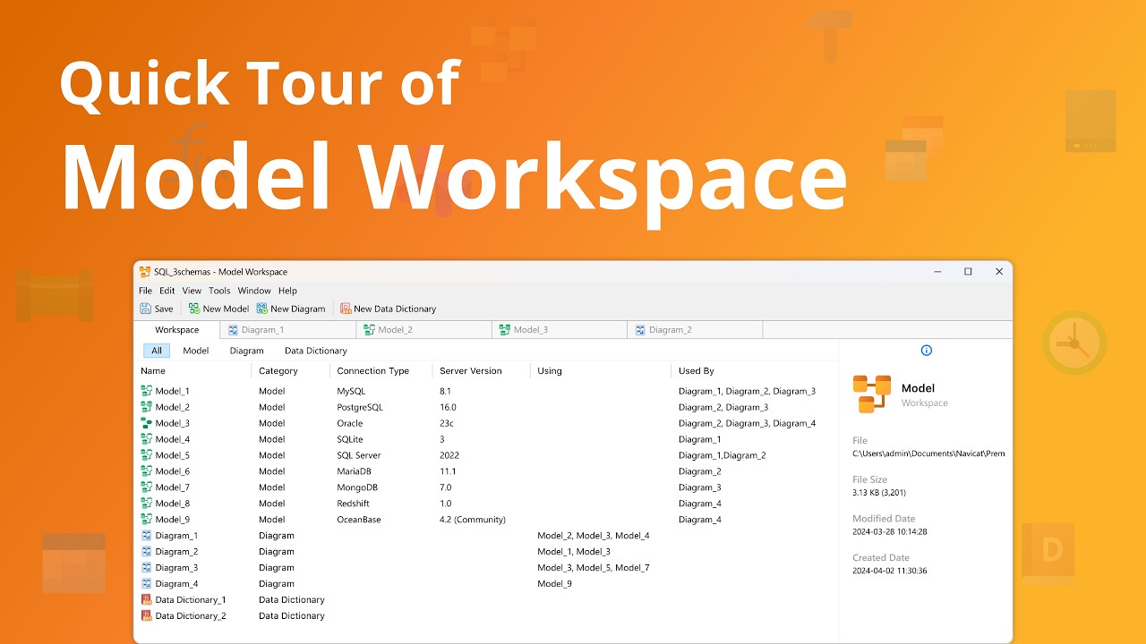Minimize the Model Workspace window
Screen dimensions: 1146x644
[x=936, y=272]
